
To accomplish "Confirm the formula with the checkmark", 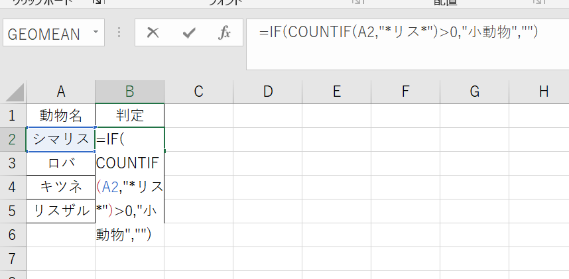I will point(188,33).
